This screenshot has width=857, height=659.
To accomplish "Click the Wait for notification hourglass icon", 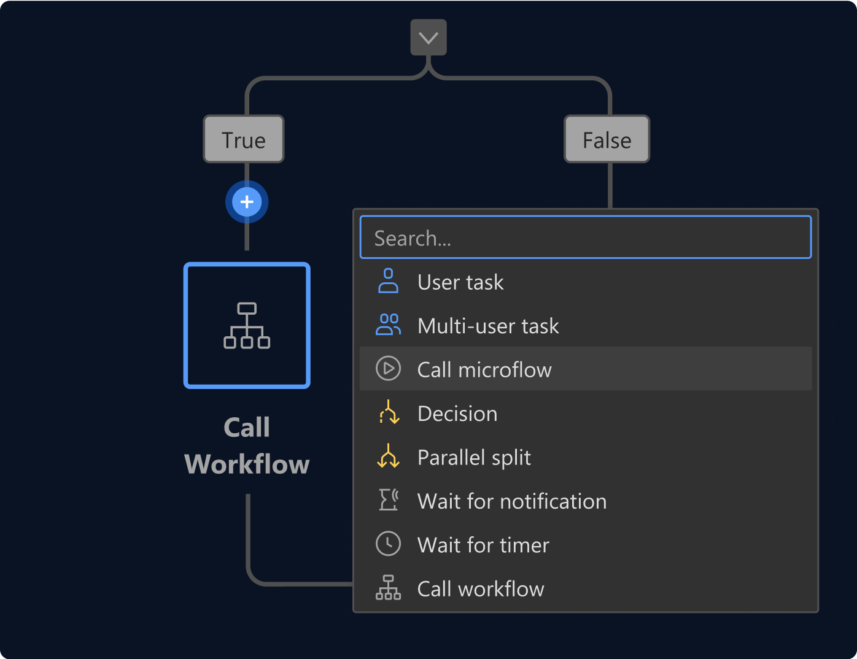I will (388, 501).
